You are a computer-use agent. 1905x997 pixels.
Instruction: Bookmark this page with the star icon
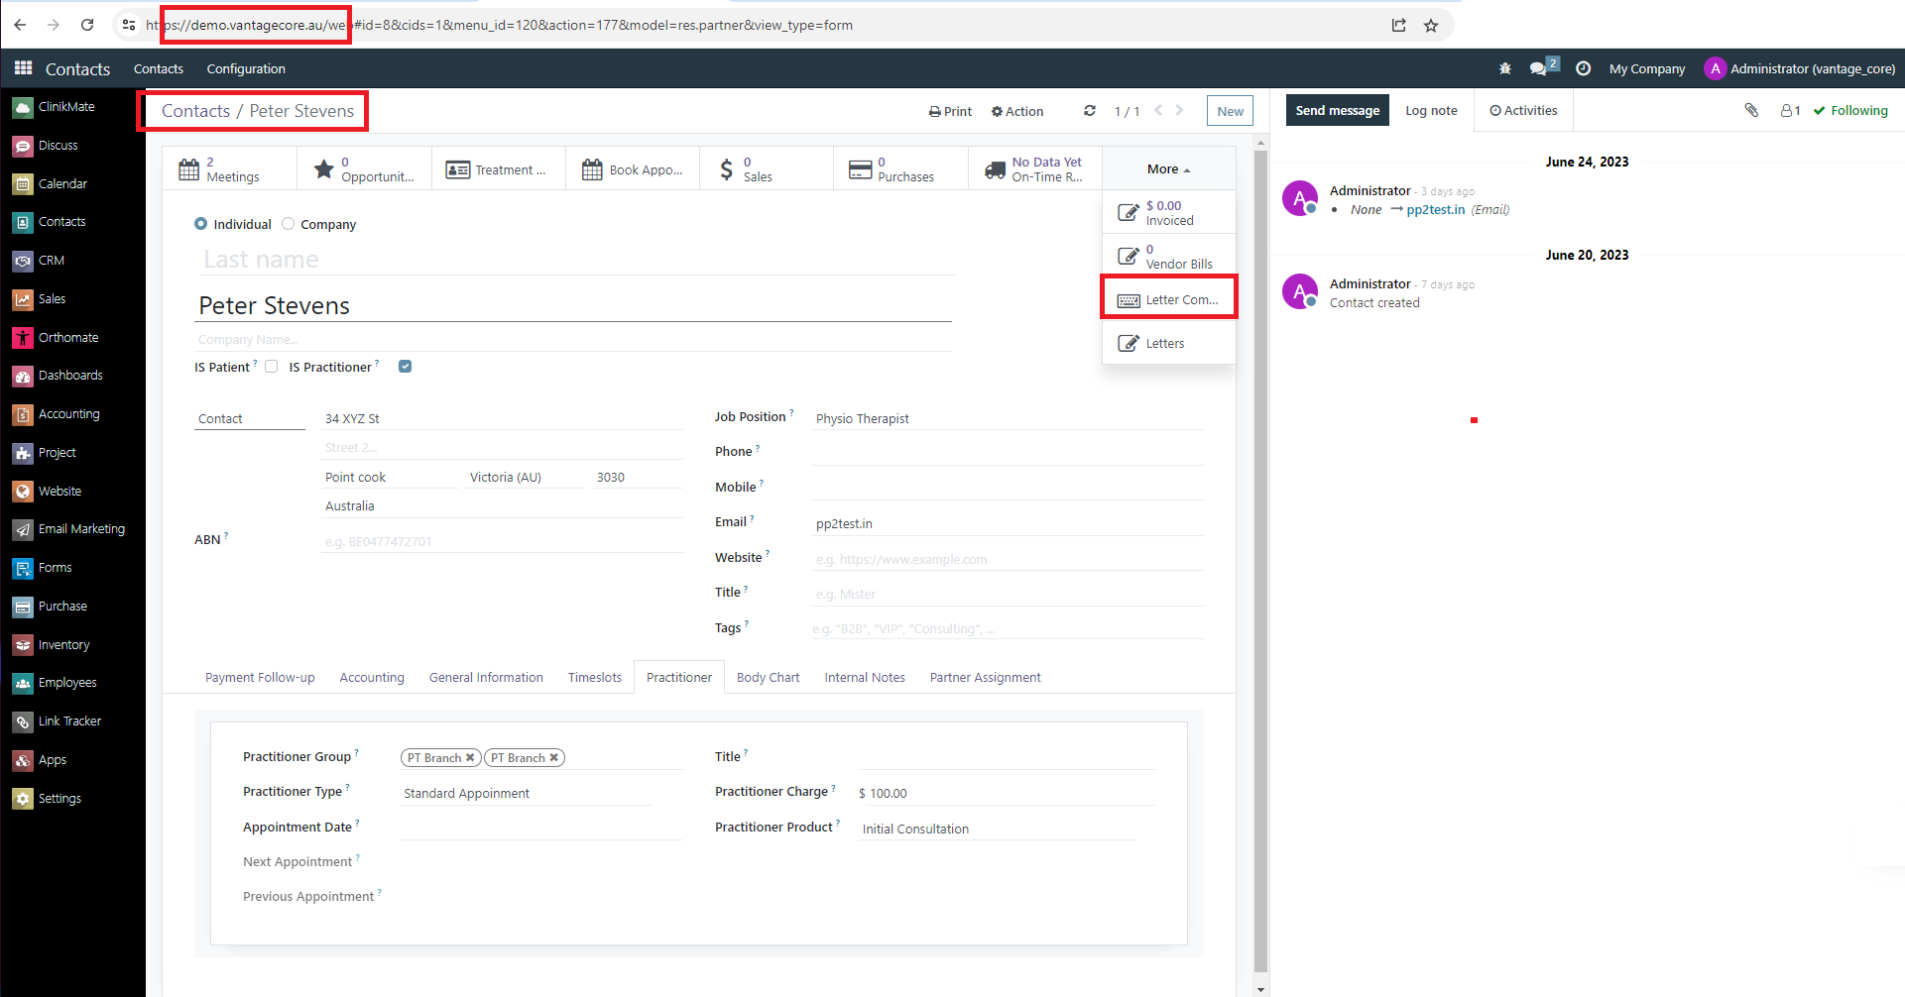pos(1431,26)
